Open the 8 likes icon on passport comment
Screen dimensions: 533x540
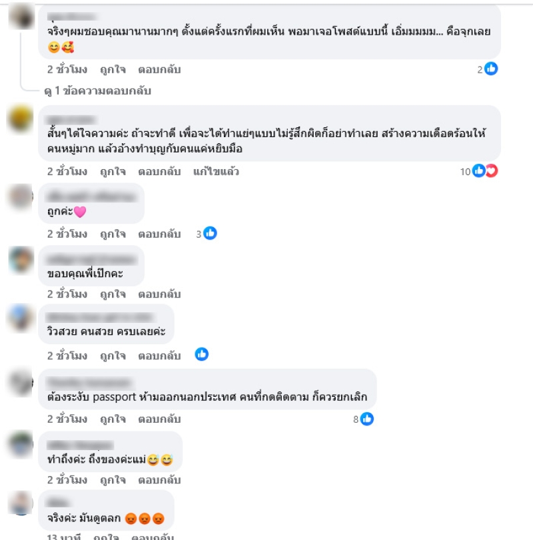click(x=367, y=419)
